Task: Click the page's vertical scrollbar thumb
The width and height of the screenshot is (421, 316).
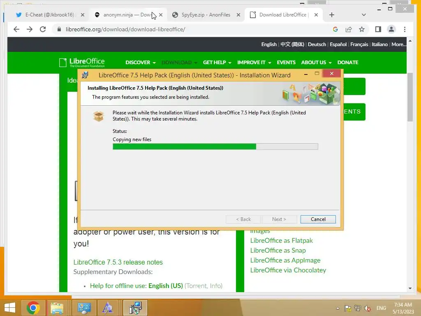Action: (x=410, y=97)
